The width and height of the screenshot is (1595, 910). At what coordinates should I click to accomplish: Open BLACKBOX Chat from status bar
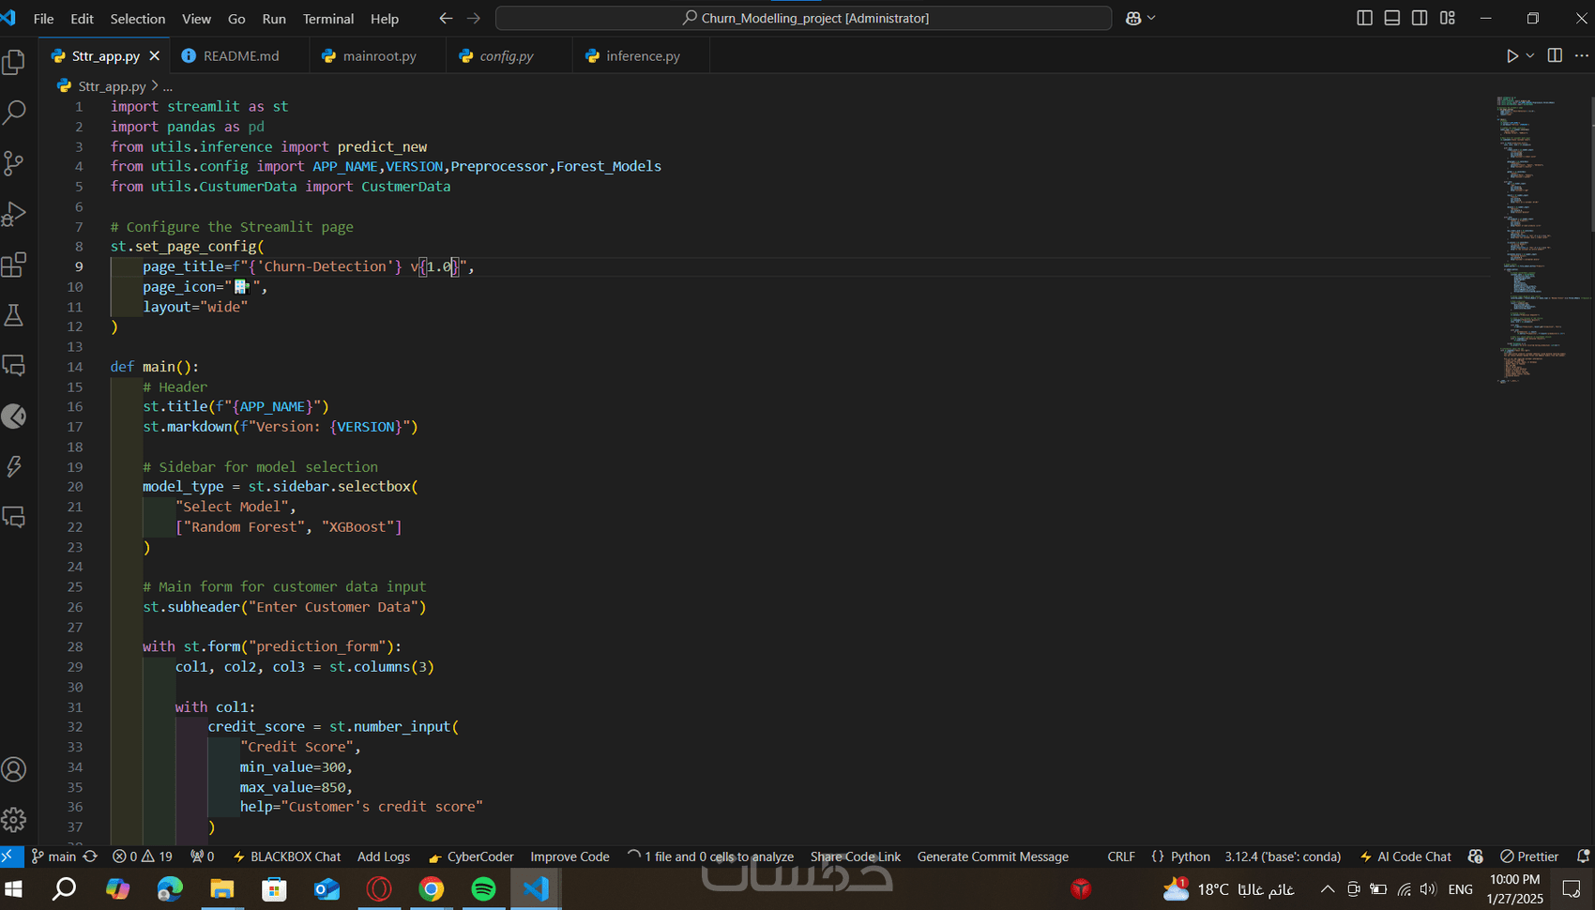tap(287, 857)
